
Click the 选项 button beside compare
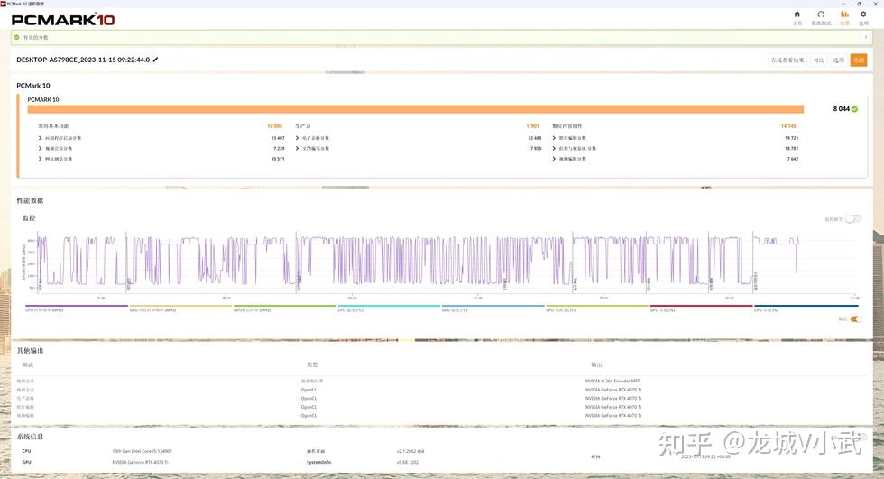[839, 60]
